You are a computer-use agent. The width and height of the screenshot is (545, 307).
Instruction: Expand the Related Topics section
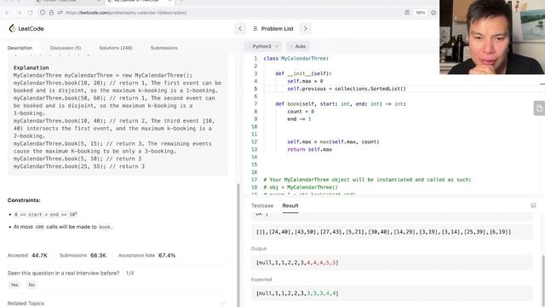click(118, 304)
